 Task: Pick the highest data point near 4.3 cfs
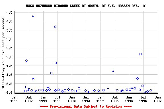pyautogui.click(x=33, y=16)
